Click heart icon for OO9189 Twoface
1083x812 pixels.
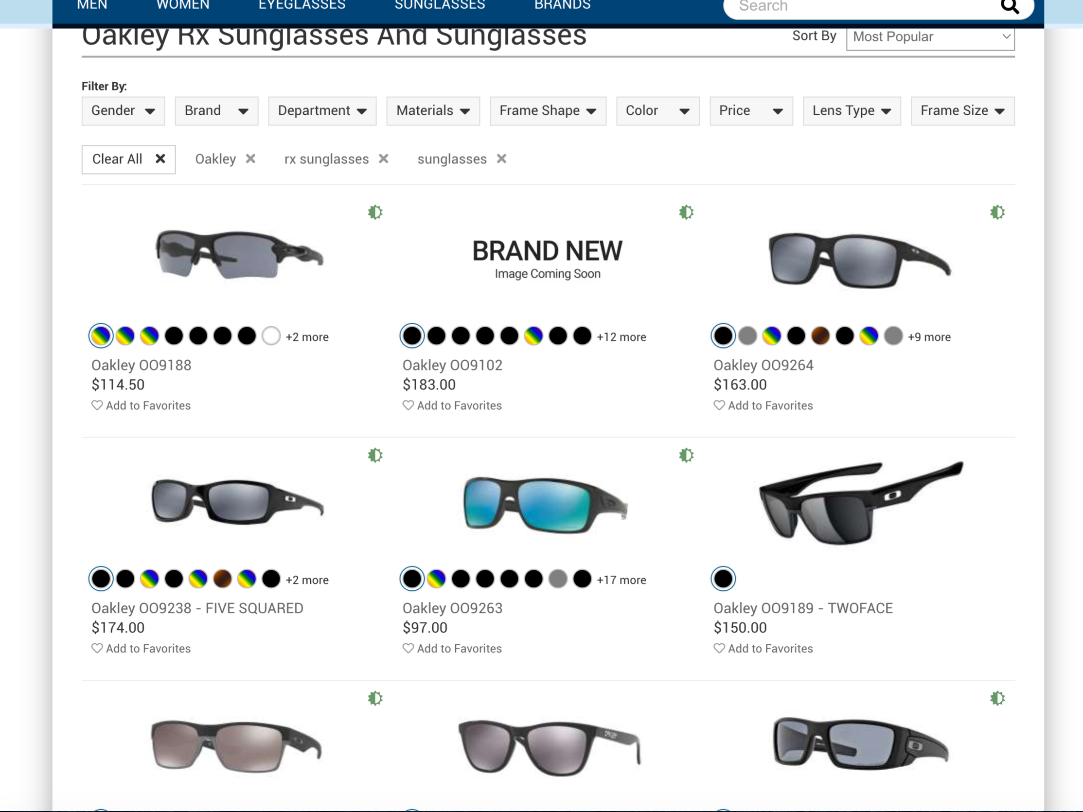point(719,648)
